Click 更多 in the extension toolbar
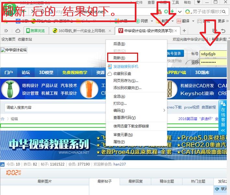The image size is (230, 195). (223, 21)
